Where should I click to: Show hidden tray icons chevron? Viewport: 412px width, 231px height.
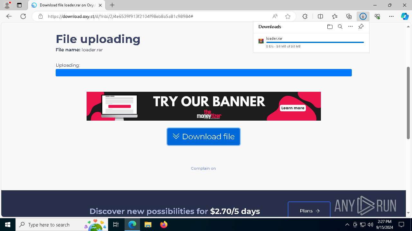pyautogui.click(x=347, y=225)
